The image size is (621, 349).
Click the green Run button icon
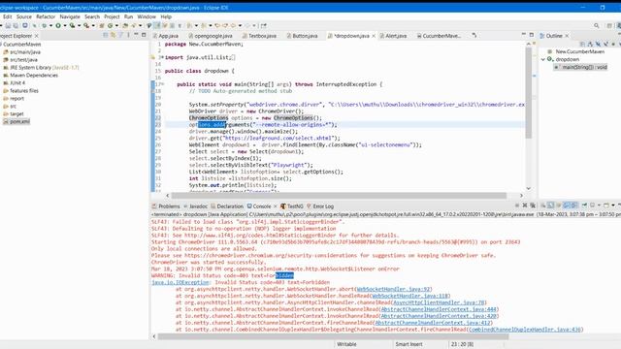(x=58, y=26)
